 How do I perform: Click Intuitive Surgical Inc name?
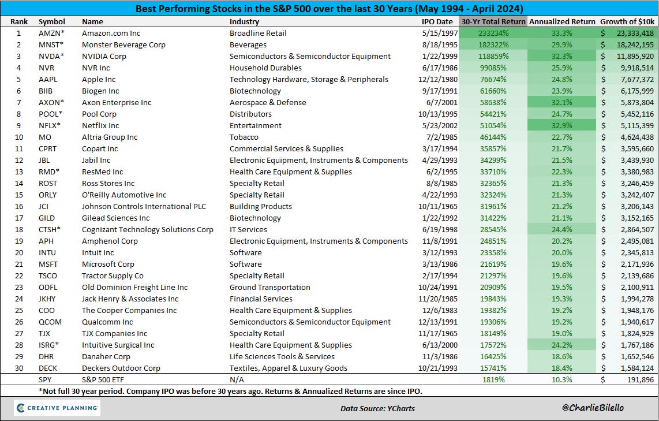(118, 345)
